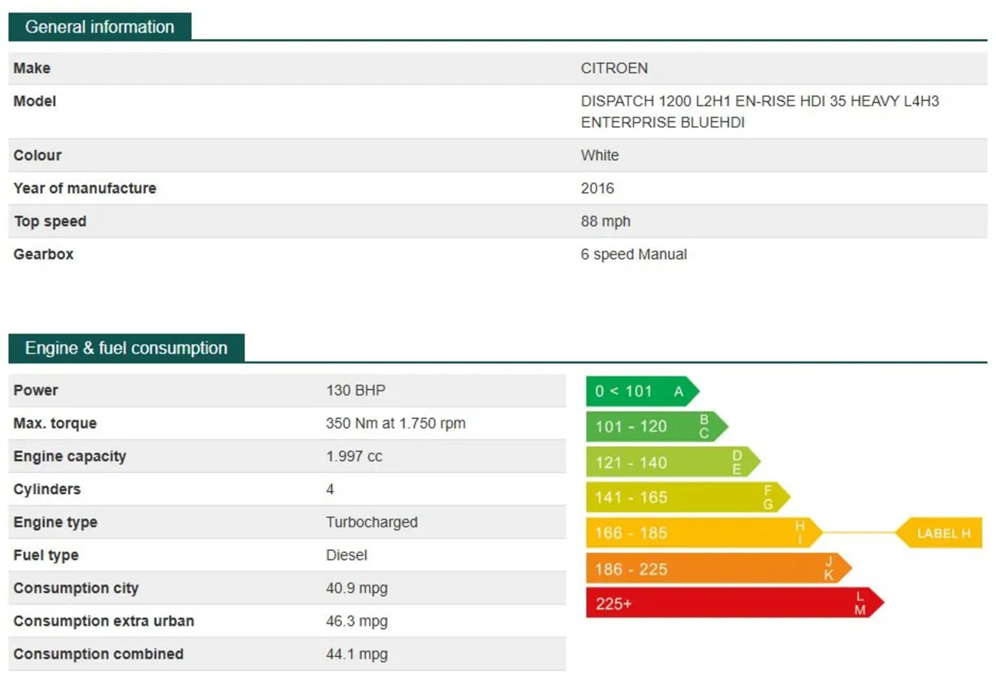Click the LABEL H emission marker
This screenshot has height=676, width=996.
(939, 533)
